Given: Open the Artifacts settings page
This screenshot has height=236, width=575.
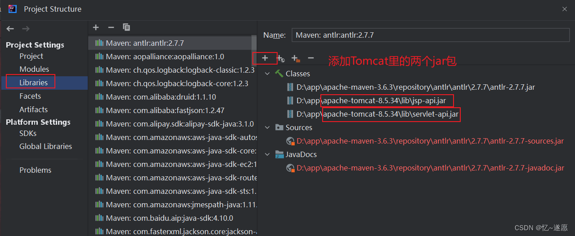Looking at the screenshot, I should point(33,109).
